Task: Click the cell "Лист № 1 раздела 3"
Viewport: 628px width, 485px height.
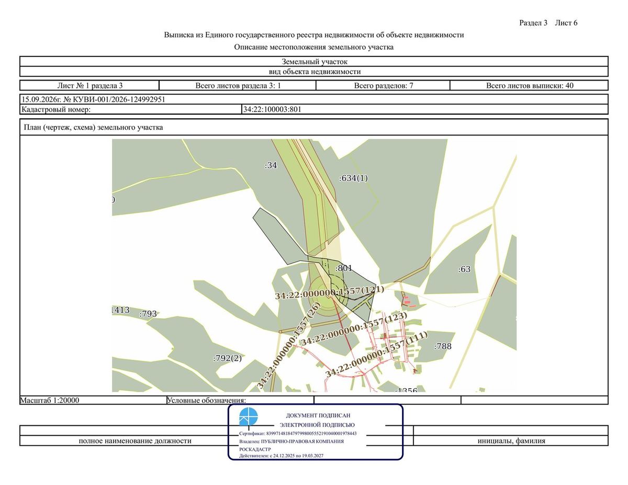Action: pos(89,85)
